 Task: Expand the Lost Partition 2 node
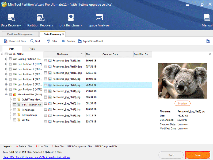(6, 69)
